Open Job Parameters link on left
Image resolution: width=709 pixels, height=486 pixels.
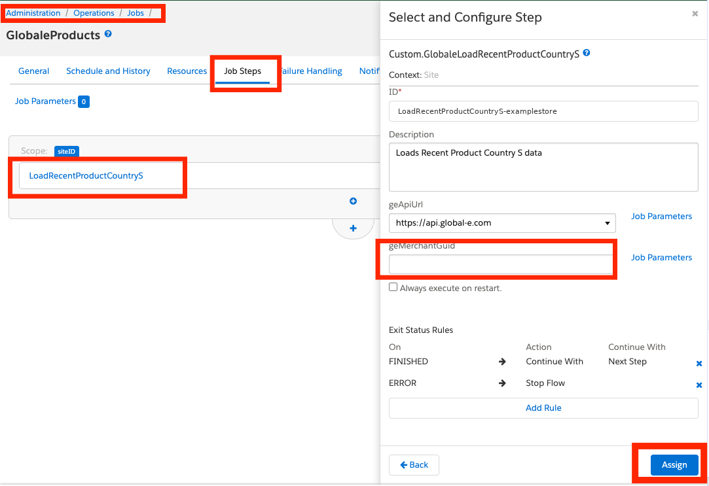45,101
